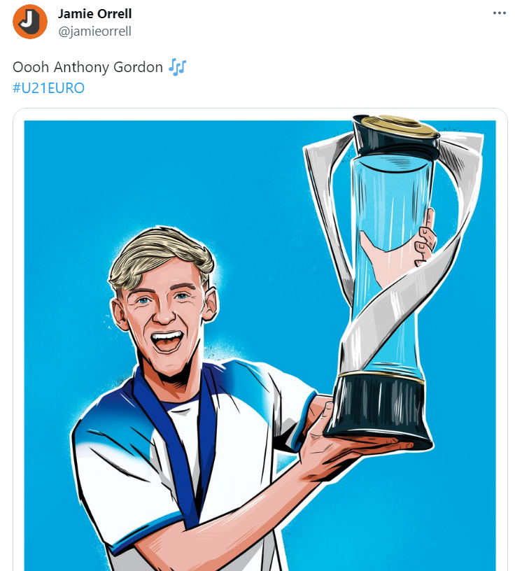Screen dimensions: 522x571
Task: Select the tweet text 'Oooh Anthony Gordon'
Action: tap(87, 67)
